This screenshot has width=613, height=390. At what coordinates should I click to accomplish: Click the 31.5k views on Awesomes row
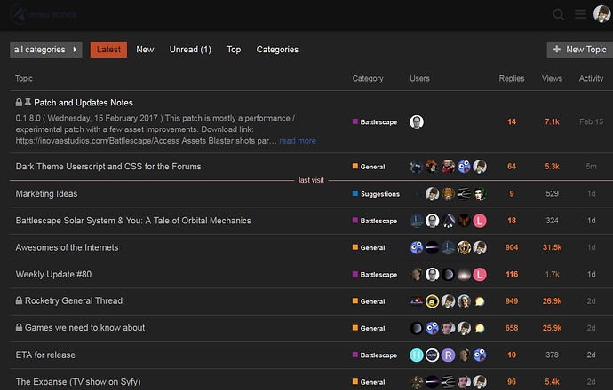pos(552,247)
